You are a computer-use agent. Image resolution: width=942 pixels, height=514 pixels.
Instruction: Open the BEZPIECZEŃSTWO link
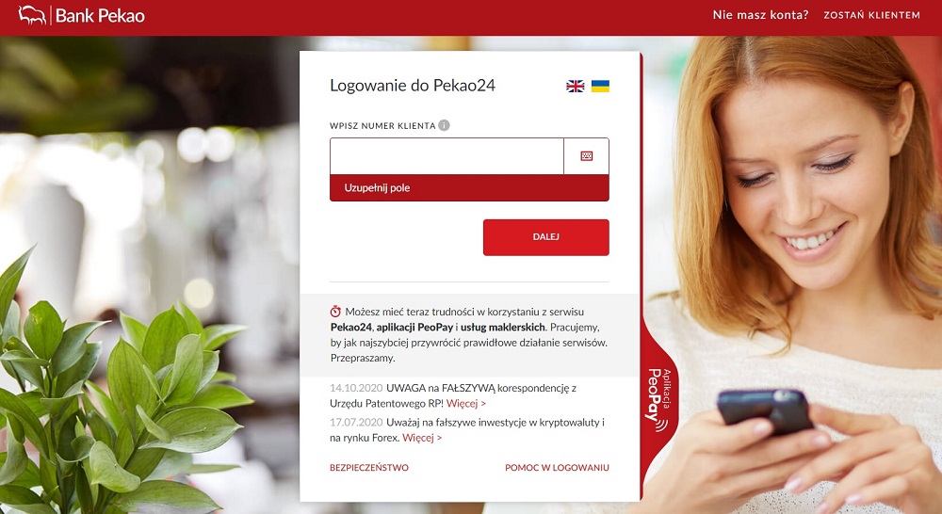tap(369, 468)
